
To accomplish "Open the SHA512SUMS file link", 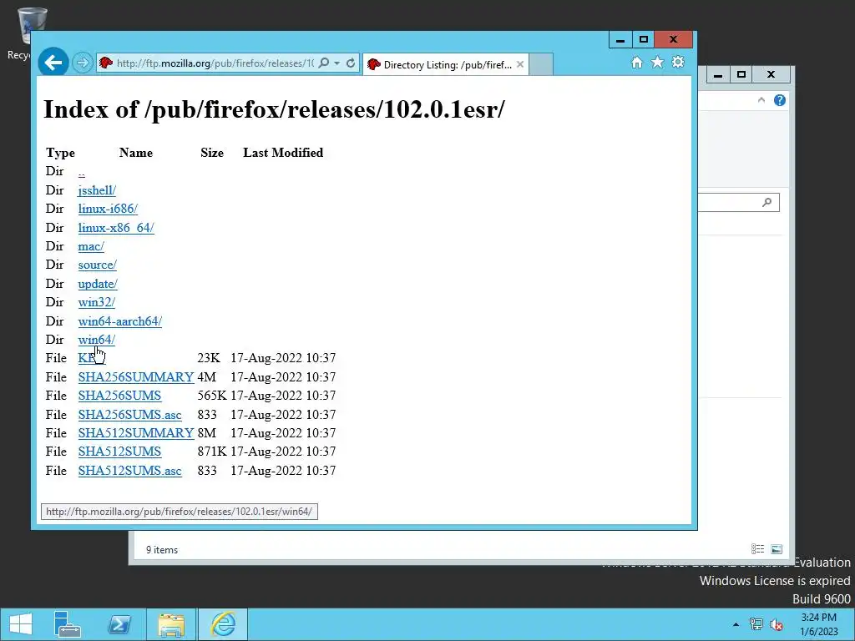I will coord(119,452).
